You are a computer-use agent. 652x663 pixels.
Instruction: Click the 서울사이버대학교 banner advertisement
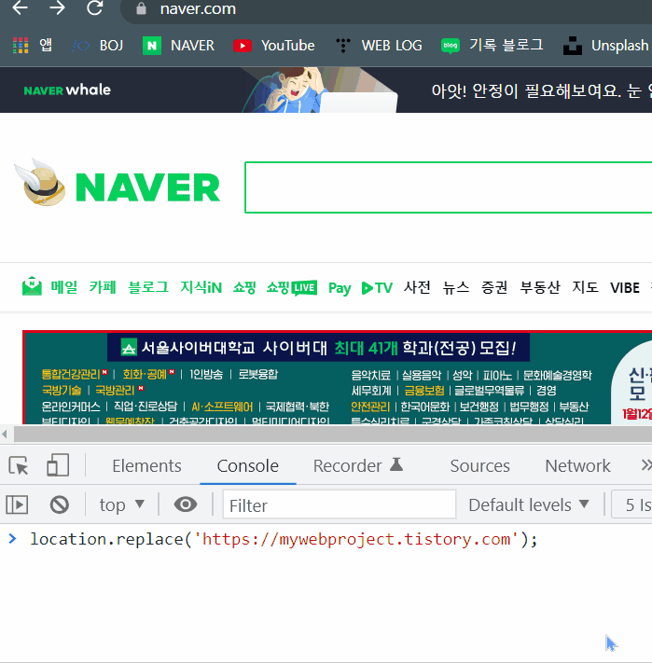pyautogui.click(x=337, y=377)
